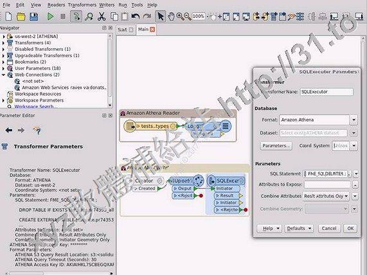Toggle the prompt-and-run question icon

tap(76, 17)
